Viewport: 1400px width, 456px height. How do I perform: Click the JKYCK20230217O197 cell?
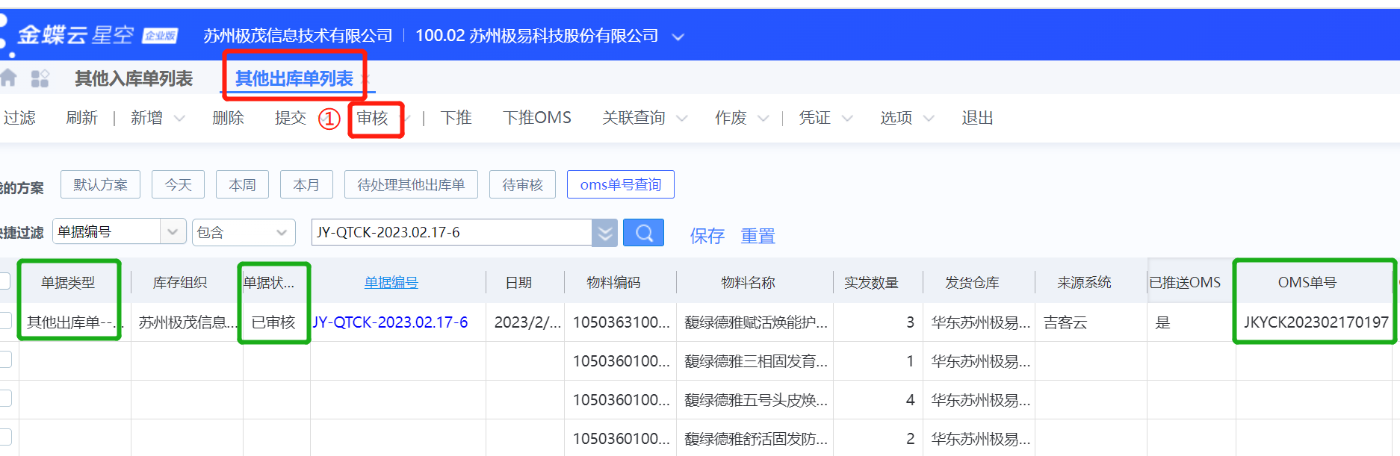coord(1316,322)
